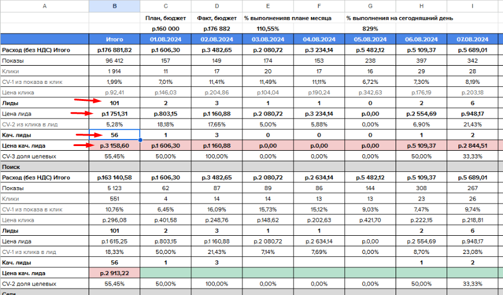The width and height of the screenshot is (503, 295).
Task: Select total spend cell р.176 881,82
Action: point(114,50)
